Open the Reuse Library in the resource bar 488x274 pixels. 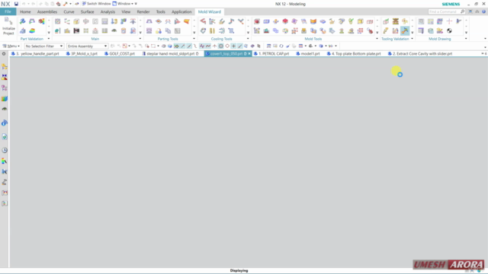[x=5, y=99]
